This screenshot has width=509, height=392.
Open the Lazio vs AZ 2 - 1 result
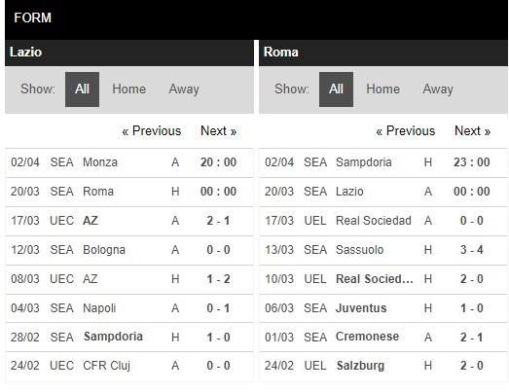(129, 221)
